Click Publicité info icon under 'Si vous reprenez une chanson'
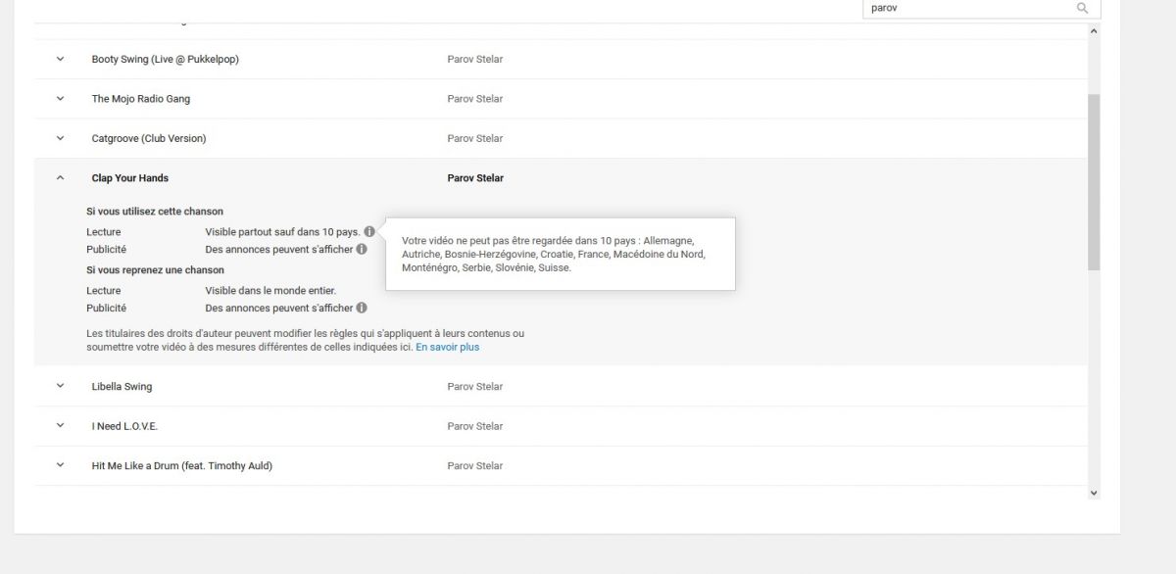 point(362,309)
